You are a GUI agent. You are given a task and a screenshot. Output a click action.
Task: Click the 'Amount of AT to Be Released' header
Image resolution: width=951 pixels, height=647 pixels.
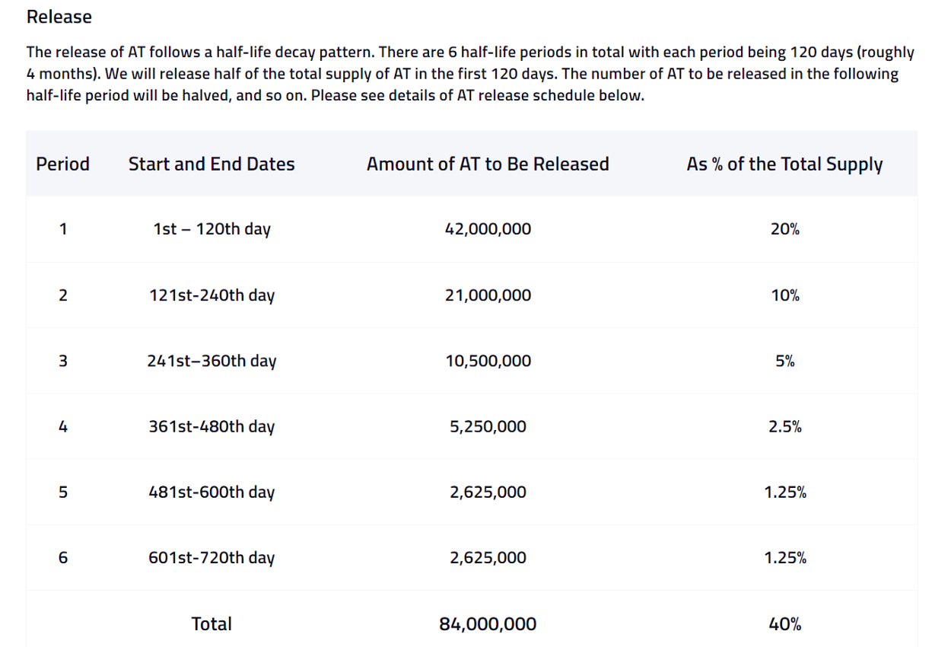pos(488,164)
